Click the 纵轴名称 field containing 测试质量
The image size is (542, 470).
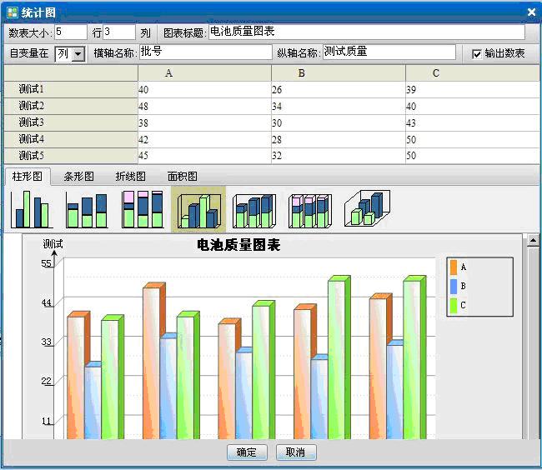tap(389, 52)
